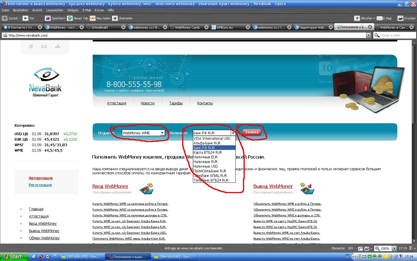
Task: Open the Lesezeichen menu
Action: click(55, 10)
